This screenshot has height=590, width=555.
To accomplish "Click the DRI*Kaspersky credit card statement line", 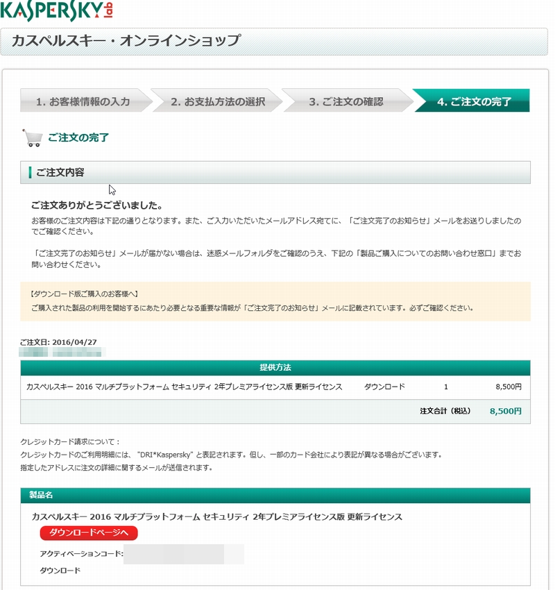I will [231, 455].
